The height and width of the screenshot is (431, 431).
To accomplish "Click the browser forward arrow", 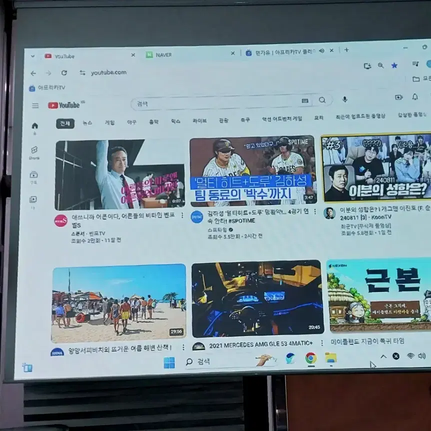I will click(x=48, y=73).
